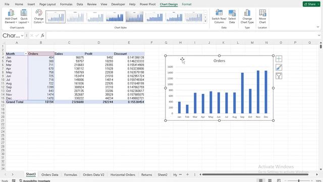Select the Grand Total label cell
This screenshot has width=323, height=182.
pyautogui.click(x=17, y=102)
